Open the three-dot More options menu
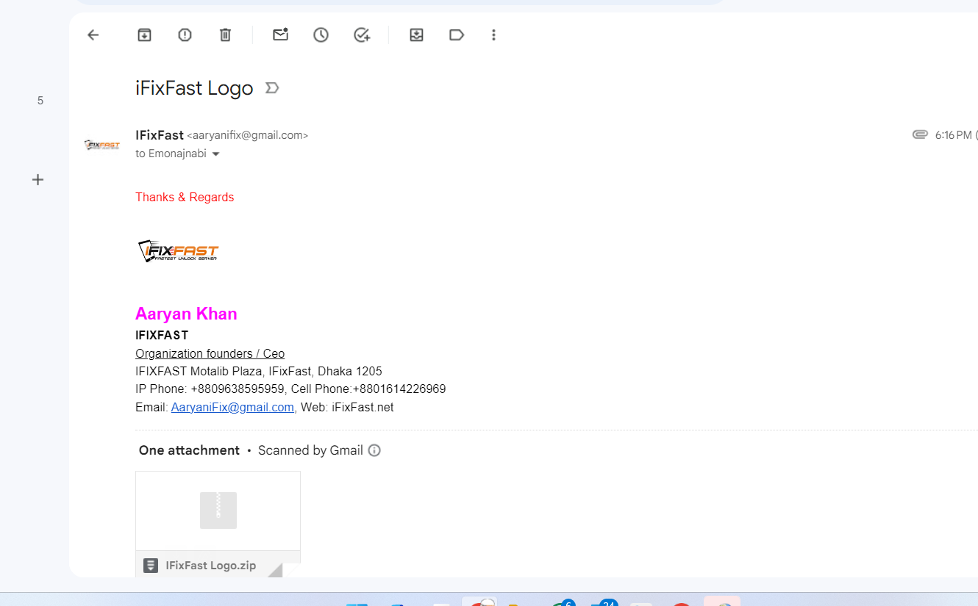Image resolution: width=978 pixels, height=606 pixels. pos(493,35)
